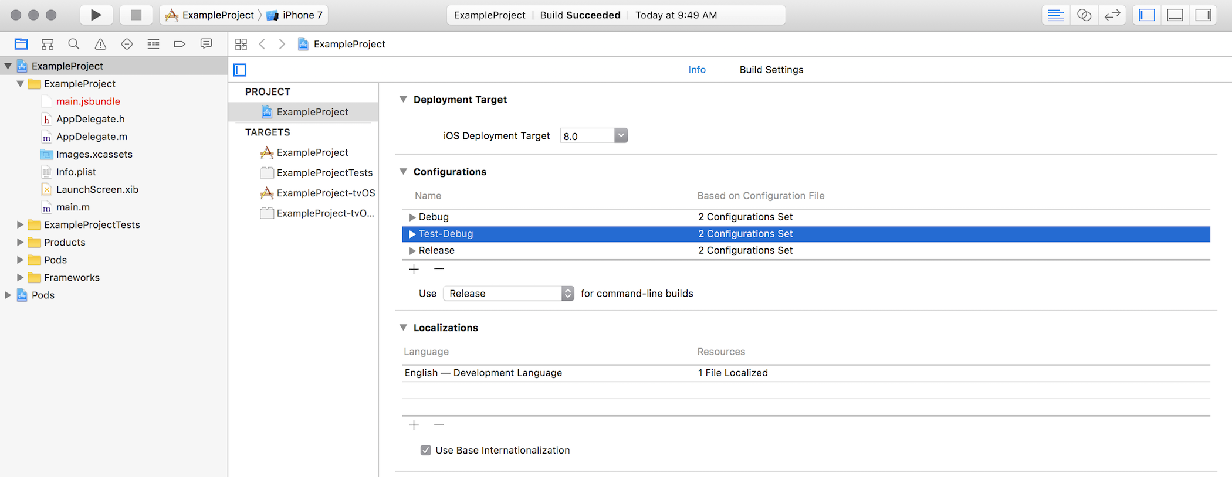Change the iPhone 7 run destination
The image size is (1232, 477).
[x=295, y=15]
